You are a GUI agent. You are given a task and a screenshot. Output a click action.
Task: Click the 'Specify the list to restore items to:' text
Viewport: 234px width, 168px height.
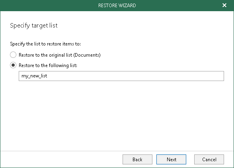(45, 44)
